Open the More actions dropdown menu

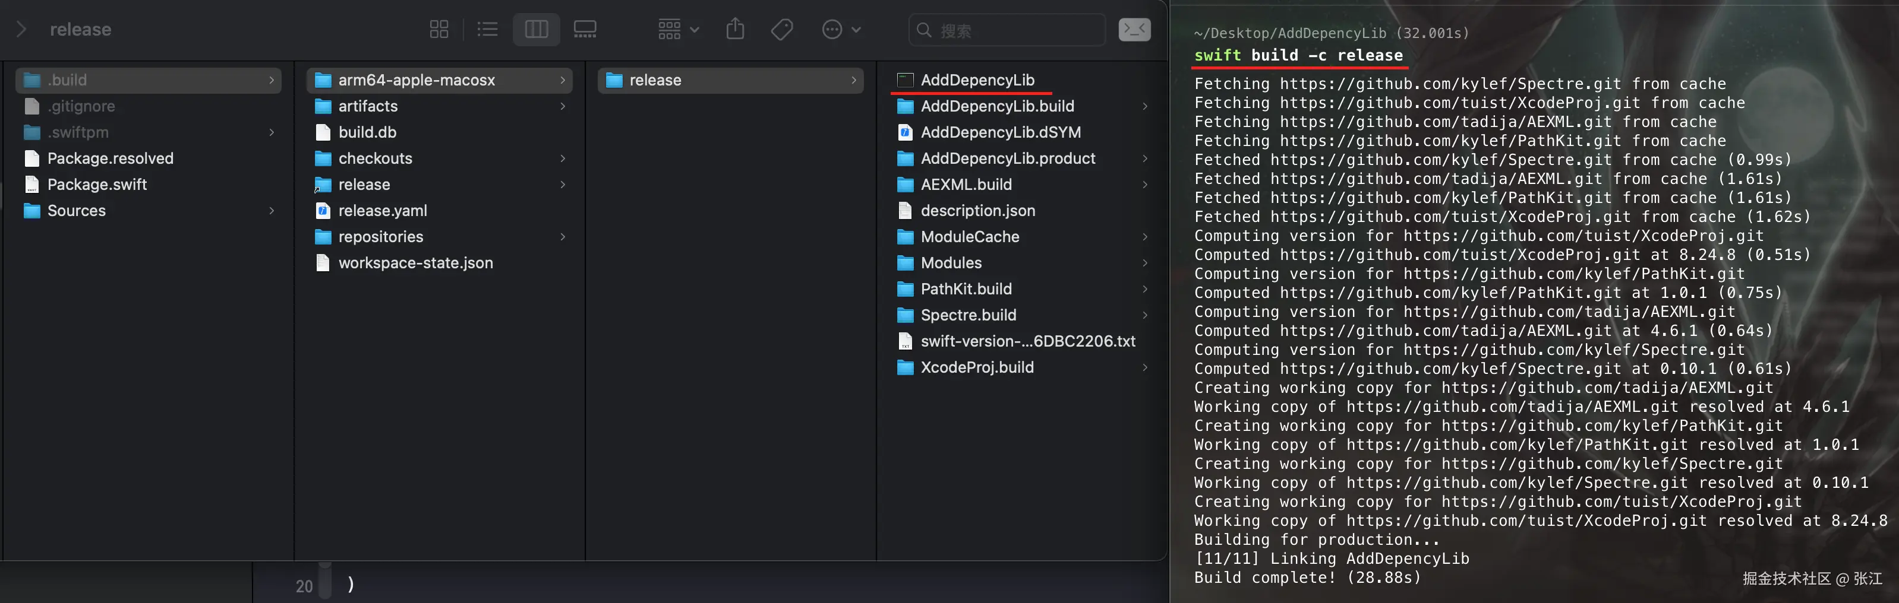click(x=840, y=30)
